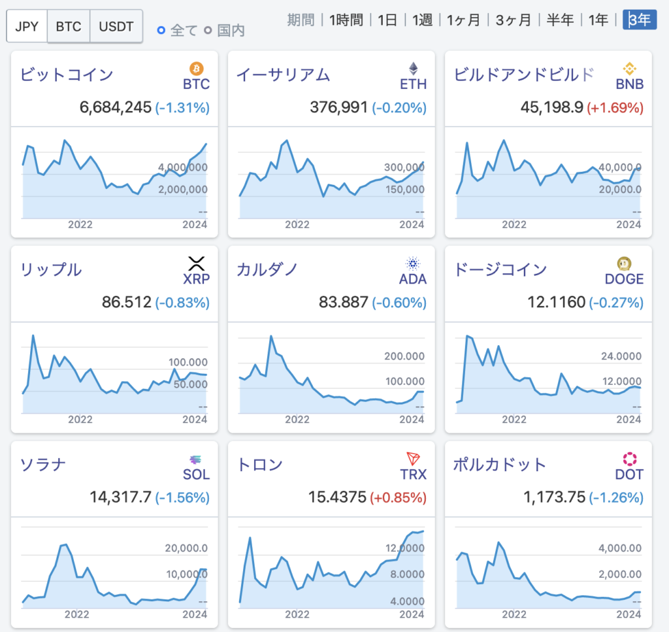Click the Ethereum diamond logo icon
669x632 pixels.
point(413,68)
